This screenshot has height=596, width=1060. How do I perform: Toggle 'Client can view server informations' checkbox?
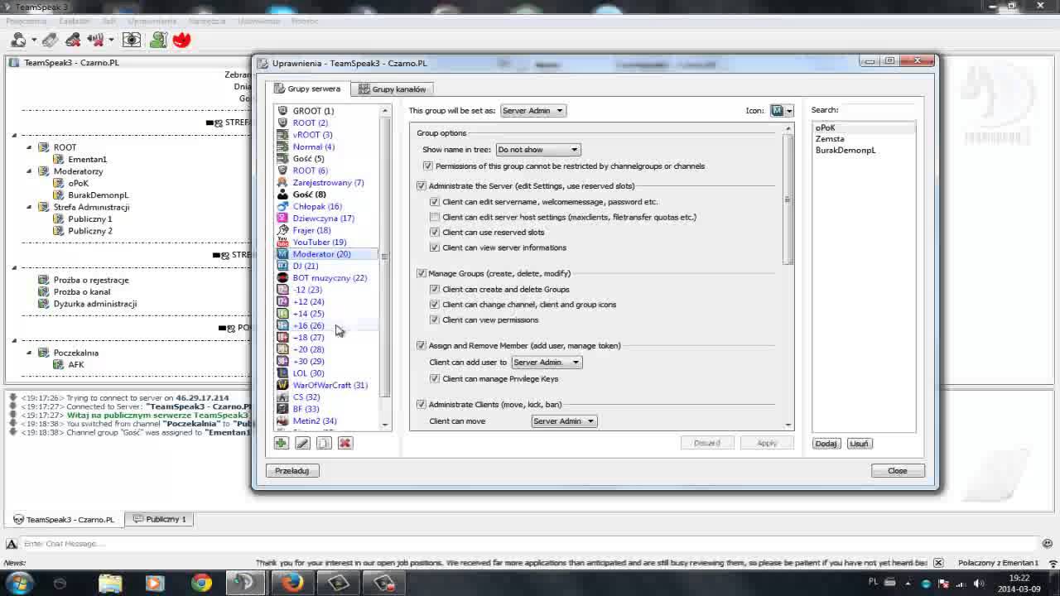[435, 248]
